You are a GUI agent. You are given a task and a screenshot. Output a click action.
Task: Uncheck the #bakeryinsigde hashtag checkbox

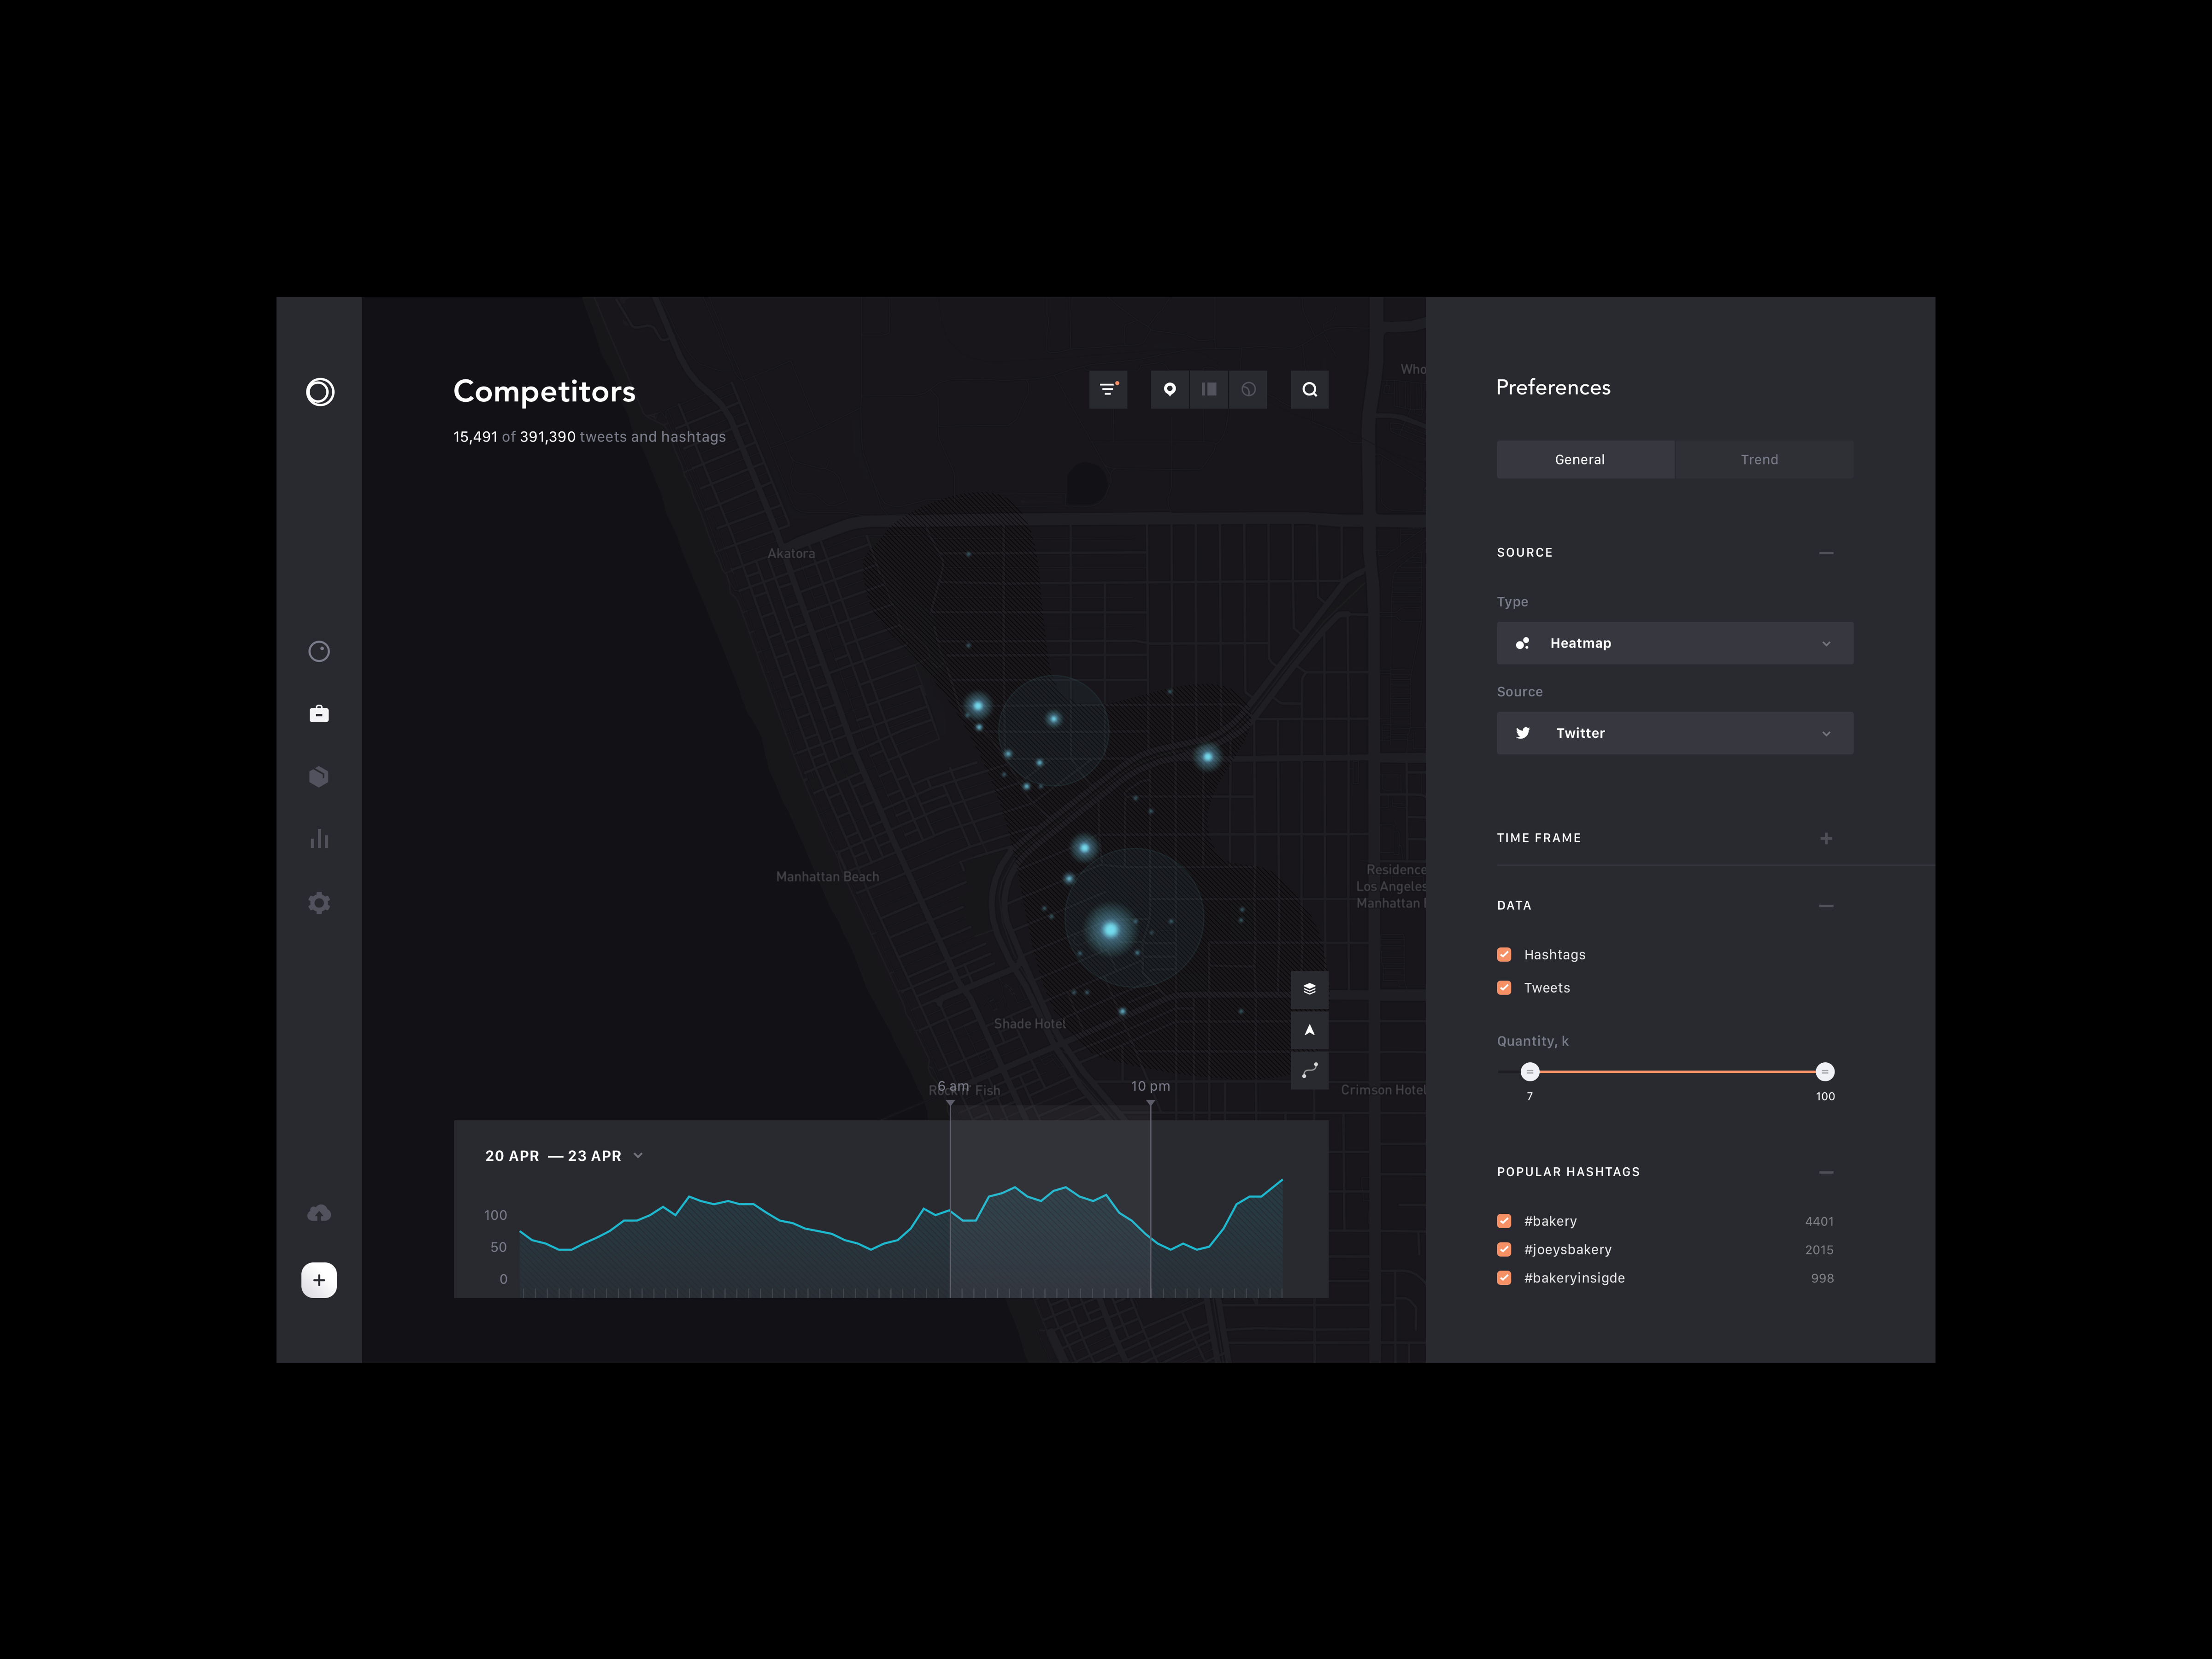pos(1504,1278)
